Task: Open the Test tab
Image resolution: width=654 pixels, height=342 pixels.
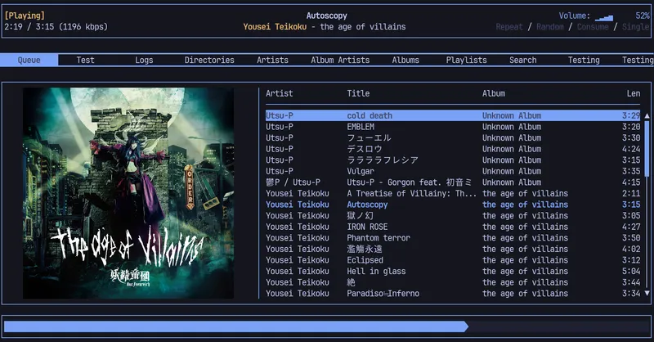Action: coord(85,60)
